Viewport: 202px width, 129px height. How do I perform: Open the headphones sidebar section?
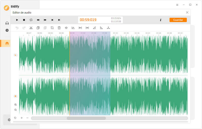[x=7, y=23]
